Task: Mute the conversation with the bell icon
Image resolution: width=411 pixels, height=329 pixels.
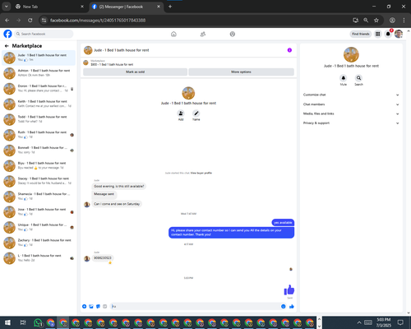Action: click(x=344, y=78)
